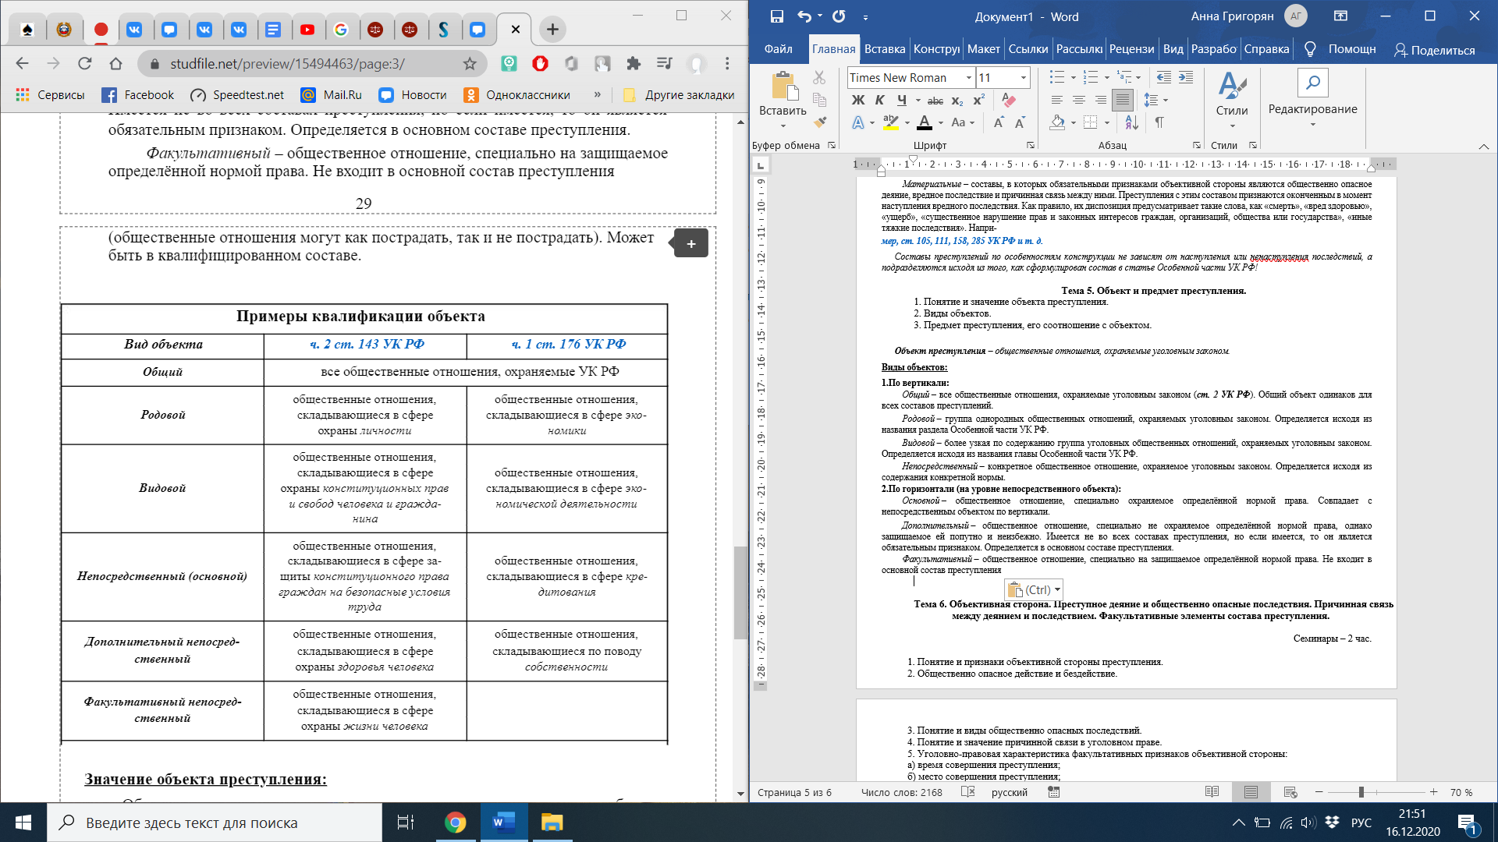The width and height of the screenshot is (1498, 842).
Task: Expand the Вставить paste options arrow
Action: (783, 126)
